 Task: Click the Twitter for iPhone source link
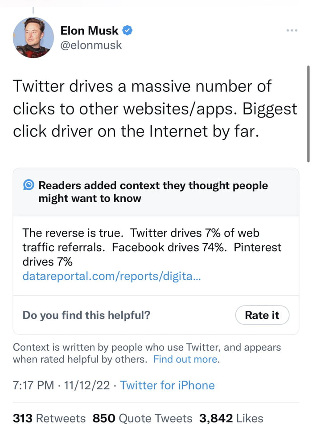167,385
